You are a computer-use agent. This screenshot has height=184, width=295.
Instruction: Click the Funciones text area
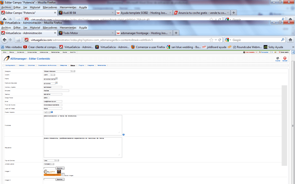click(83, 125)
